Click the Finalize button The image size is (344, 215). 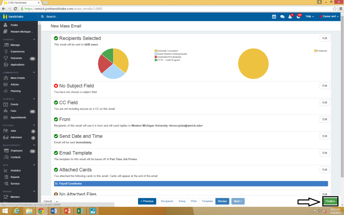coord(330,201)
